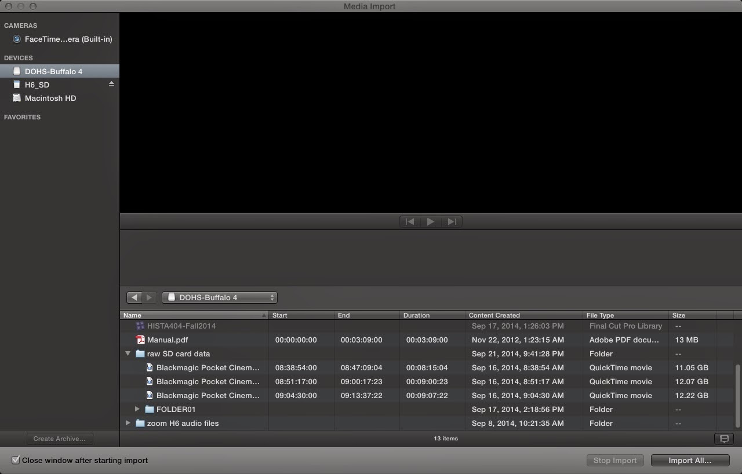Screen dimensions: 742x474
Task: Click the "Adobe PDF docu..." file type cell
Action: point(624,340)
